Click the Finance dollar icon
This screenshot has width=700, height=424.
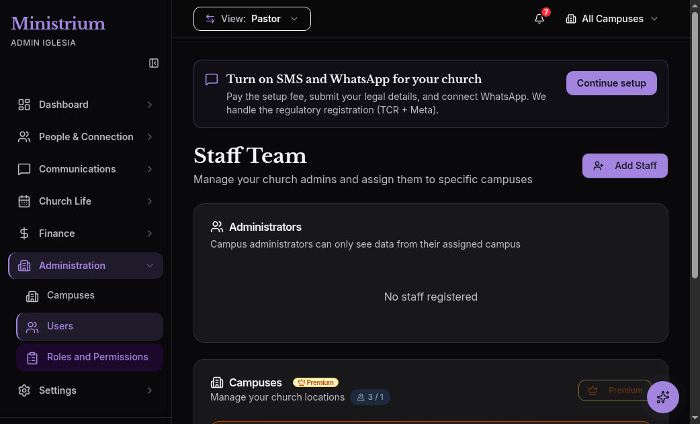[24, 233]
